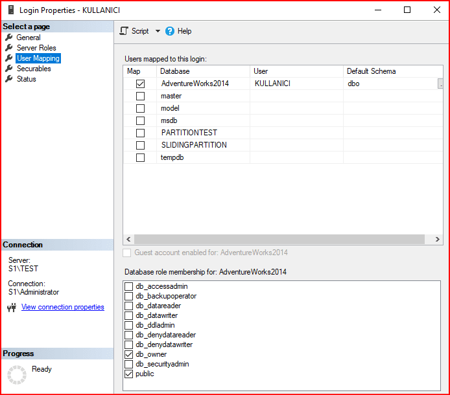This screenshot has width=450, height=395.
Task: Enable the db_datareader role checkbox
Action: pos(129,306)
